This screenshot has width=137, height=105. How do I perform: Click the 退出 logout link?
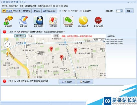coord(66,6)
